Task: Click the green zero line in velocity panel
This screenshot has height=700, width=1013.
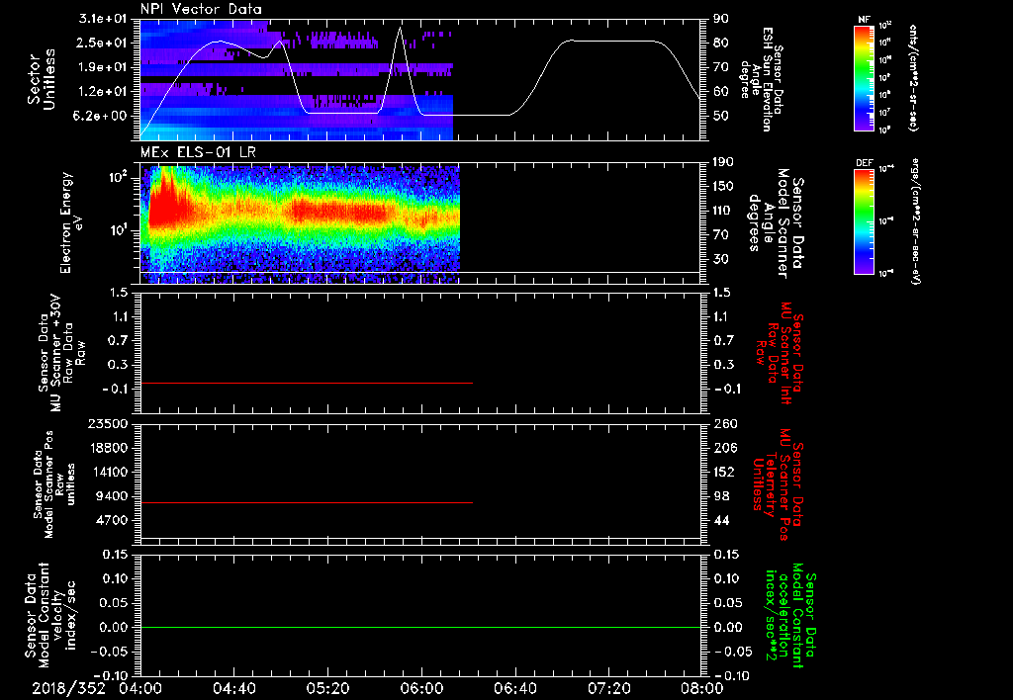Action: [x=420, y=627]
